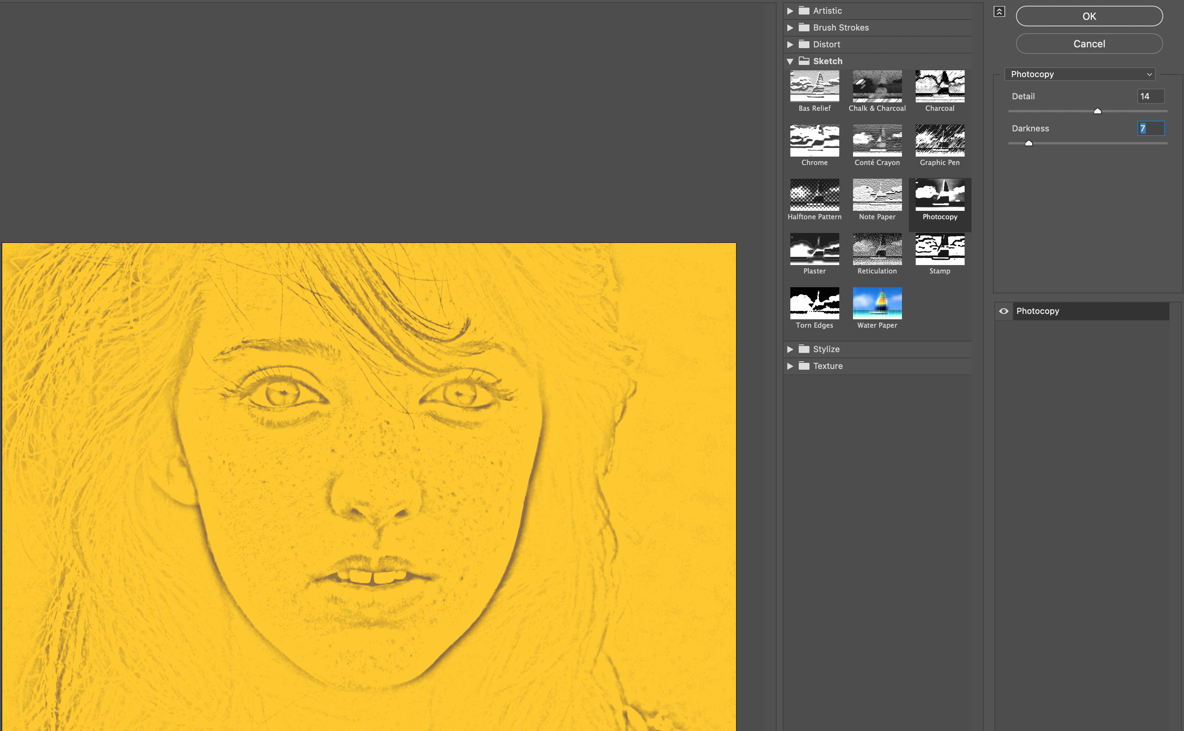Screen dimensions: 1184x731
Task: Select the Halftone Pattern filter
Action: click(x=814, y=194)
